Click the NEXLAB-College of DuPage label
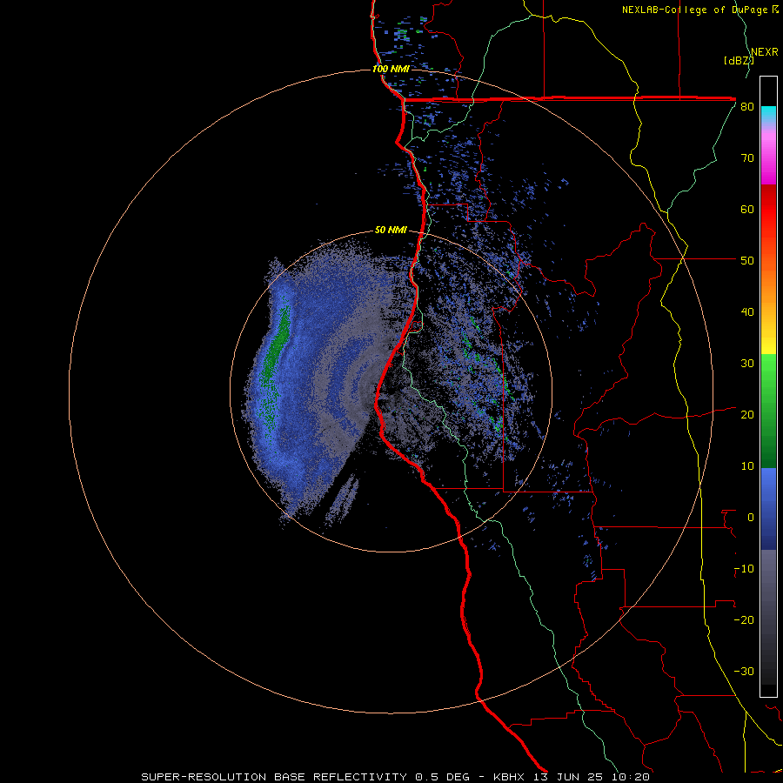This screenshot has height=783, width=783. pos(696,10)
